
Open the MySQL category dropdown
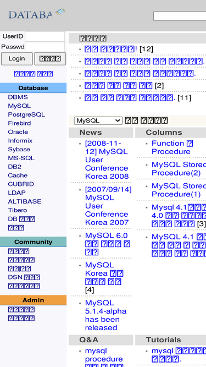tap(98, 120)
